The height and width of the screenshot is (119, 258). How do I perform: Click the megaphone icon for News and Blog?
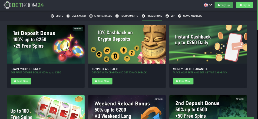tap(180, 16)
